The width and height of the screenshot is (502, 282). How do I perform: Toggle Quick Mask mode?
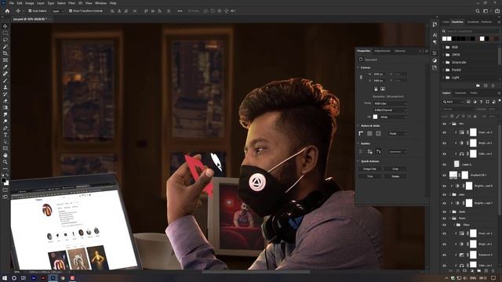(x=5, y=190)
